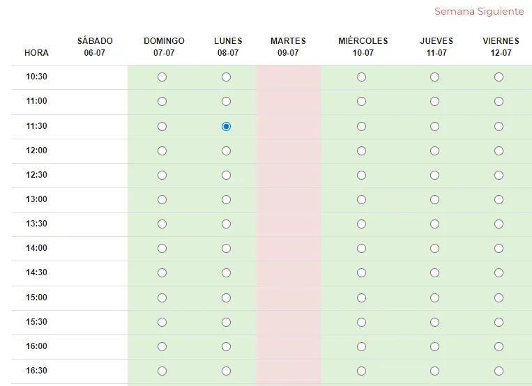The width and height of the screenshot is (532, 386).
Task: Select Jueves 11-07 at 15:00
Action: [x=434, y=298]
